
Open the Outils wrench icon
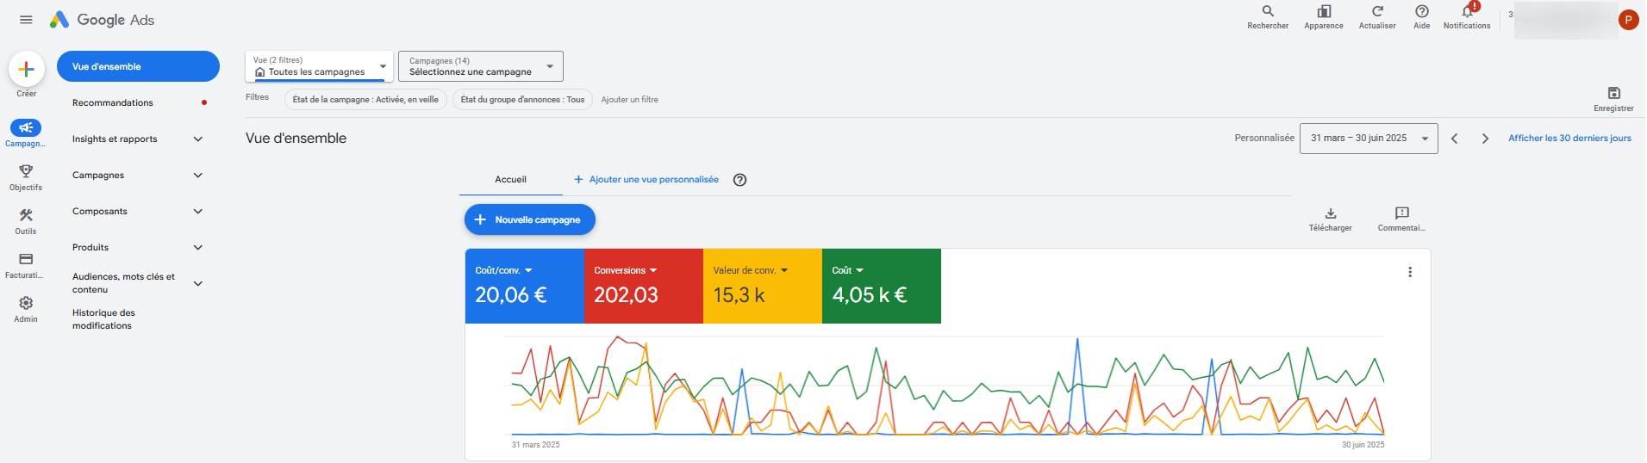click(x=26, y=215)
